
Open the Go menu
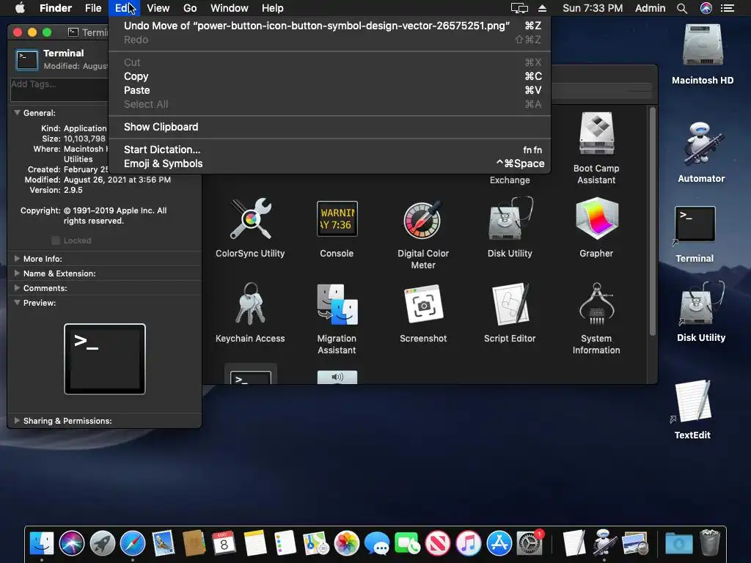pyautogui.click(x=190, y=8)
